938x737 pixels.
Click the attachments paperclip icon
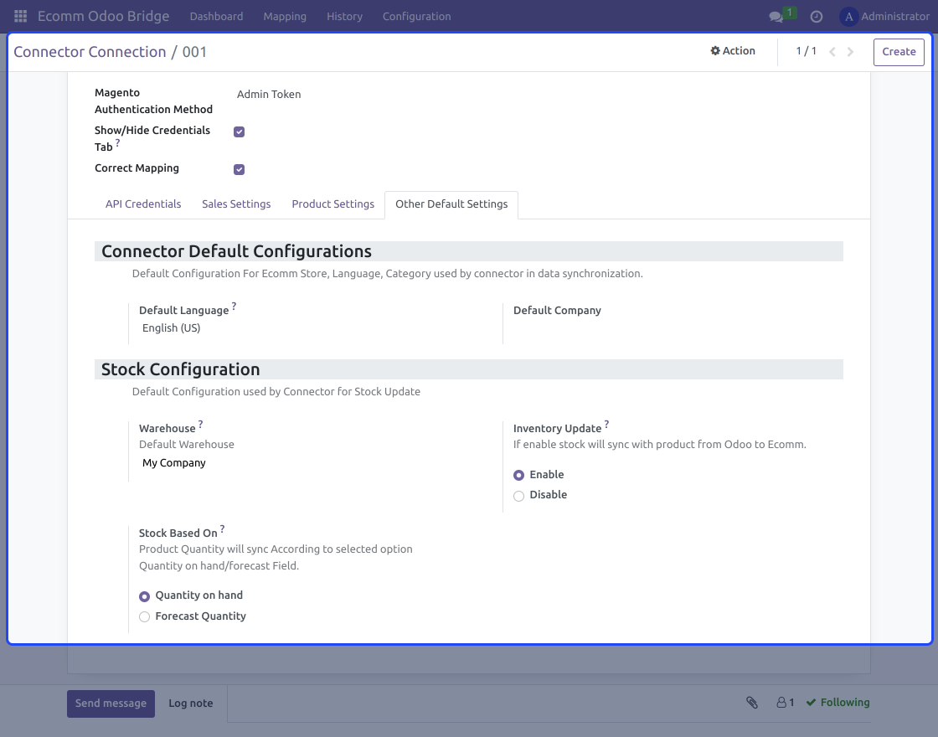point(752,703)
